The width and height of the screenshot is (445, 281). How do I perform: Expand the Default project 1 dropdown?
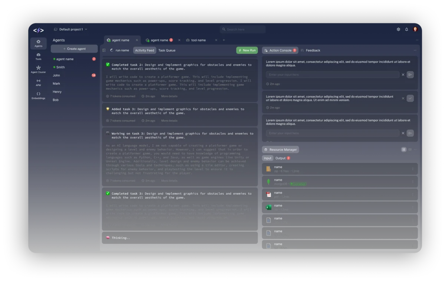pos(86,29)
